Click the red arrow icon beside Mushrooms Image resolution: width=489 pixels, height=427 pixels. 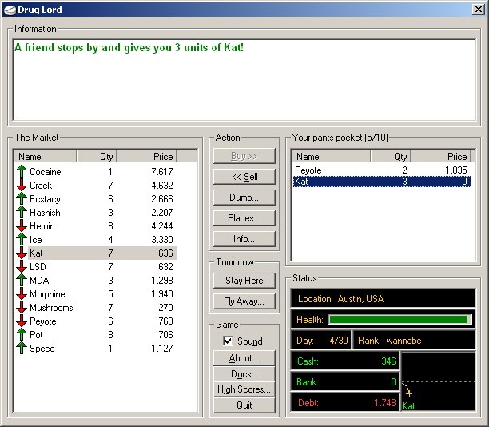(x=21, y=308)
